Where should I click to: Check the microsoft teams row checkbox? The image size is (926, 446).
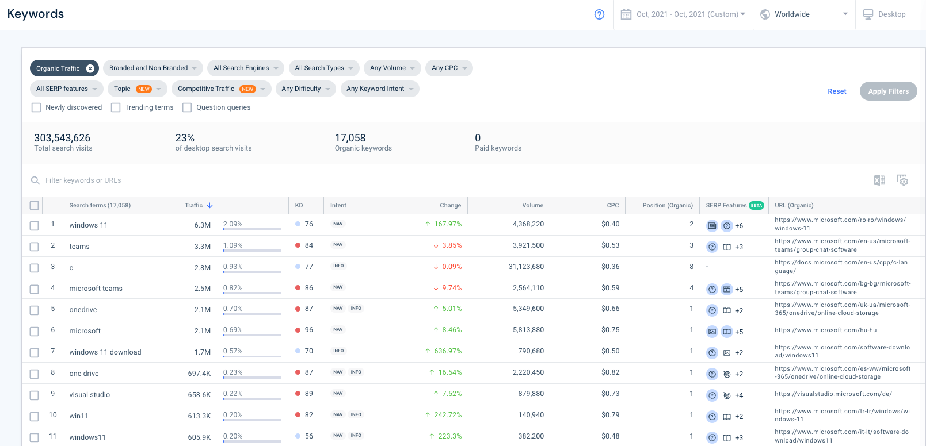34,290
